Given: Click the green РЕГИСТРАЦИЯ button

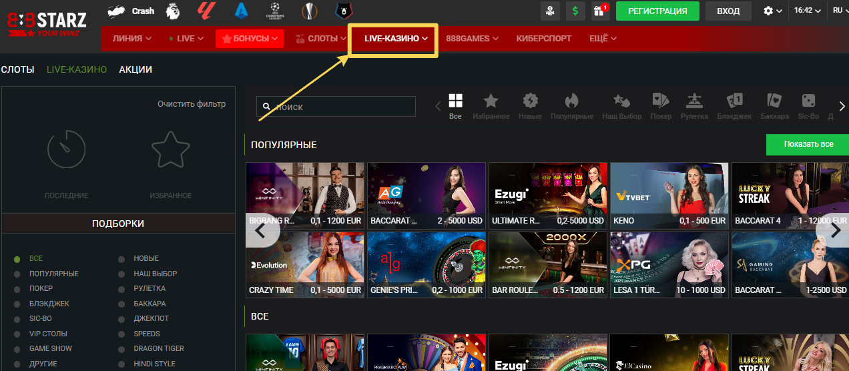Looking at the screenshot, I should coord(657,11).
